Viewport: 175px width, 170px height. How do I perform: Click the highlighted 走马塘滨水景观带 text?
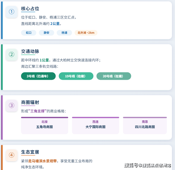(43, 161)
